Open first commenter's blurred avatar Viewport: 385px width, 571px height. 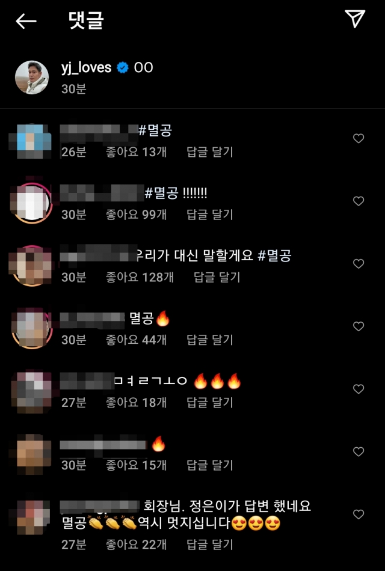31,141
